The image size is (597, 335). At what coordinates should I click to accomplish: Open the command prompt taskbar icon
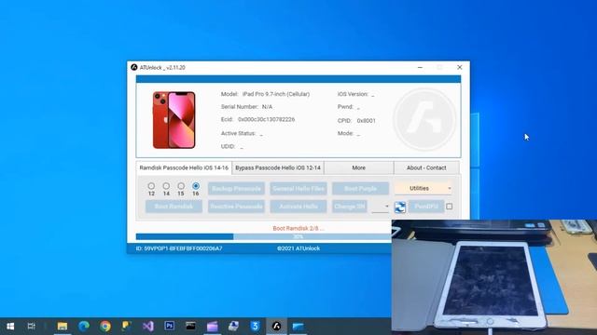[190, 326]
